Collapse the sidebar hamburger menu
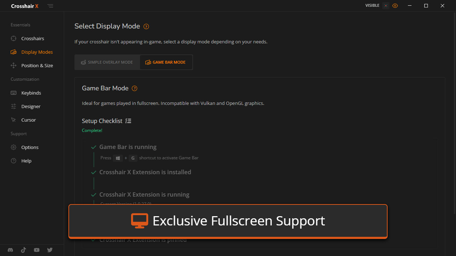 pos(51,6)
